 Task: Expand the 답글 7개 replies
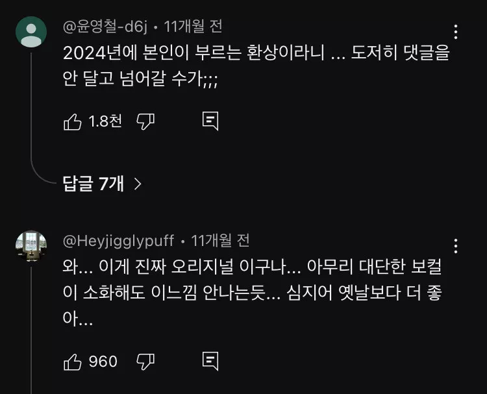pos(93,184)
